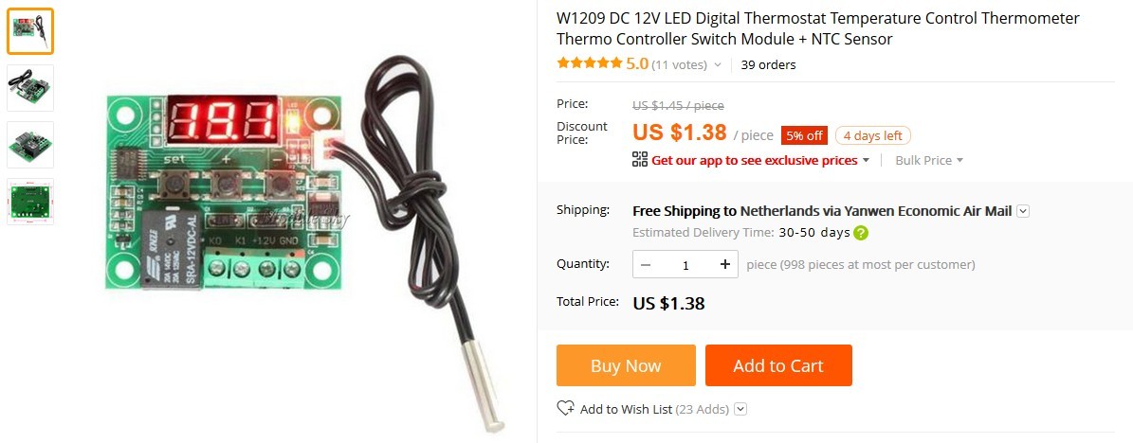Click the Buy Now button
Image resolution: width=1133 pixels, height=443 pixels.
tap(626, 365)
